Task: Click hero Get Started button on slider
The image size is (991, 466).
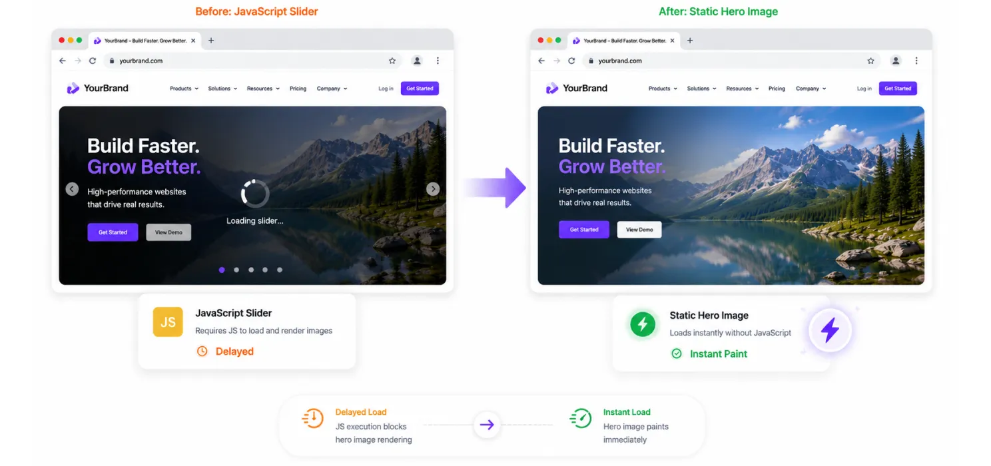Action: point(113,232)
